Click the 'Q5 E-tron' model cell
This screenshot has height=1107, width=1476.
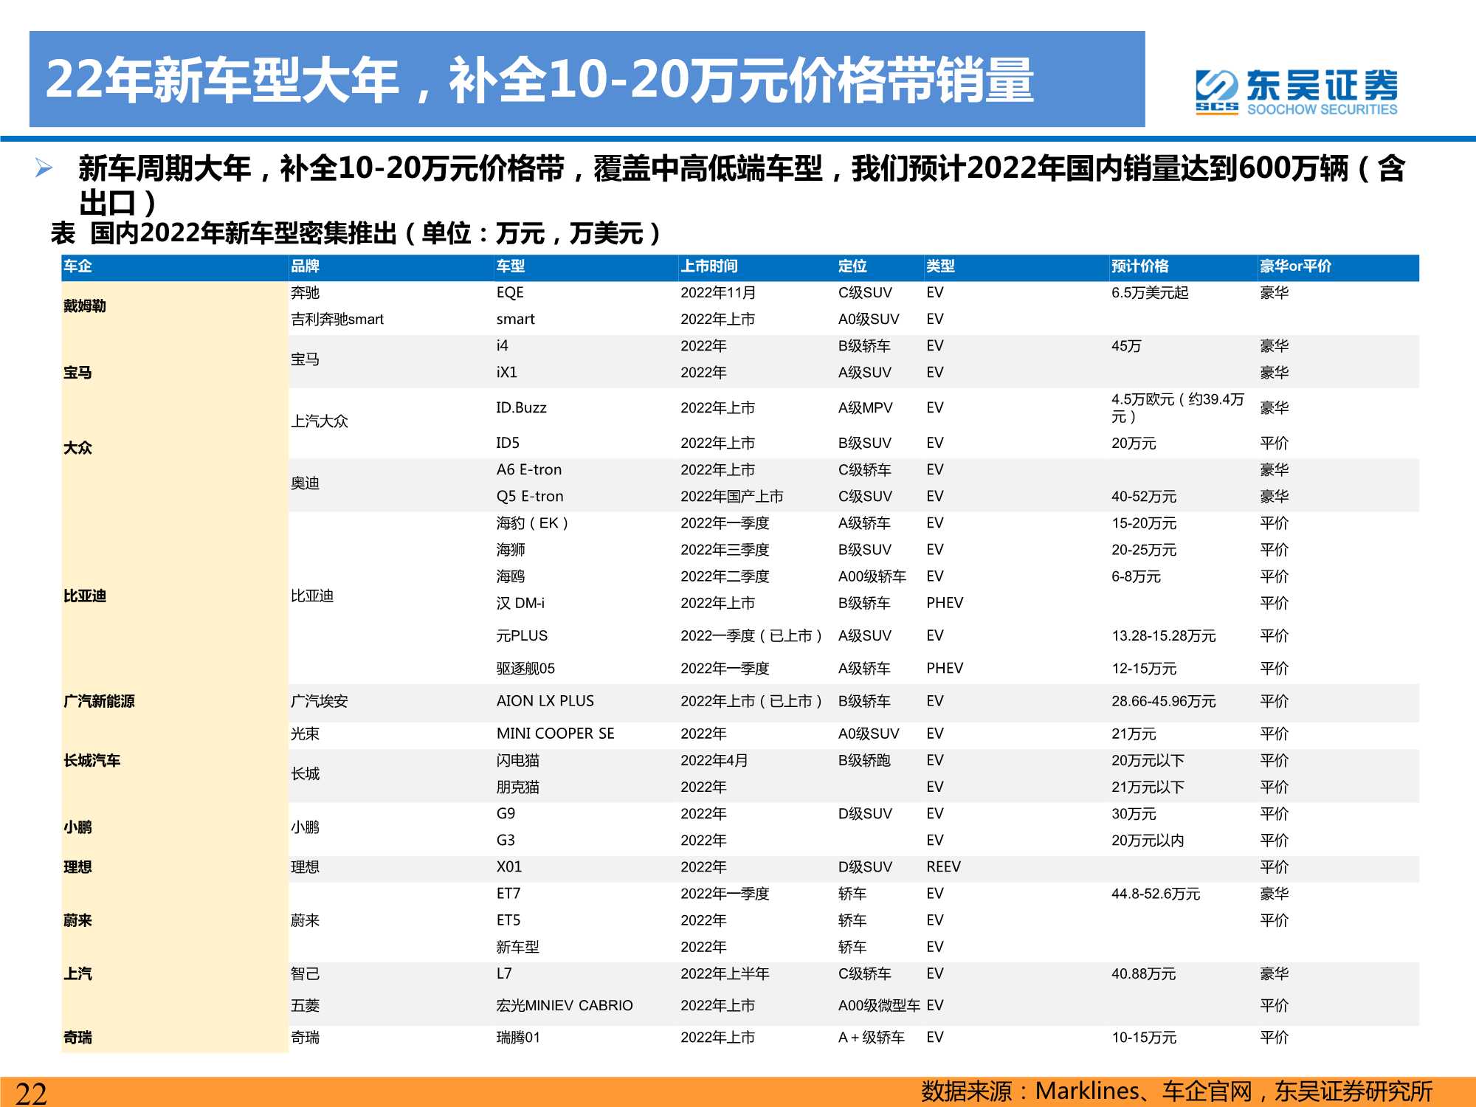(x=530, y=497)
